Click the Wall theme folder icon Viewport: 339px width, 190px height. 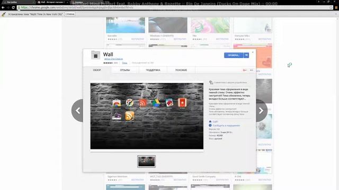tap(95, 55)
